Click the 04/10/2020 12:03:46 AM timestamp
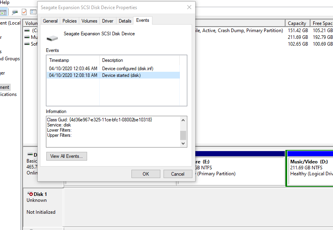Image resolution: width=333 pixels, height=230 pixels. [73, 69]
